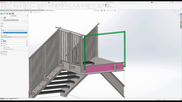Collapse the ribbon with the up arrow
Image resolution: width=182 pixels, height=102 pixels.
tap(181, 8)
